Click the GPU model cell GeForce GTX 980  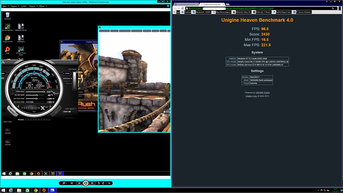point(263,65)
